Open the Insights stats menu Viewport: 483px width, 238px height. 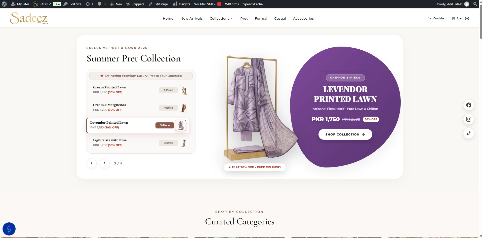coord(181,4)
